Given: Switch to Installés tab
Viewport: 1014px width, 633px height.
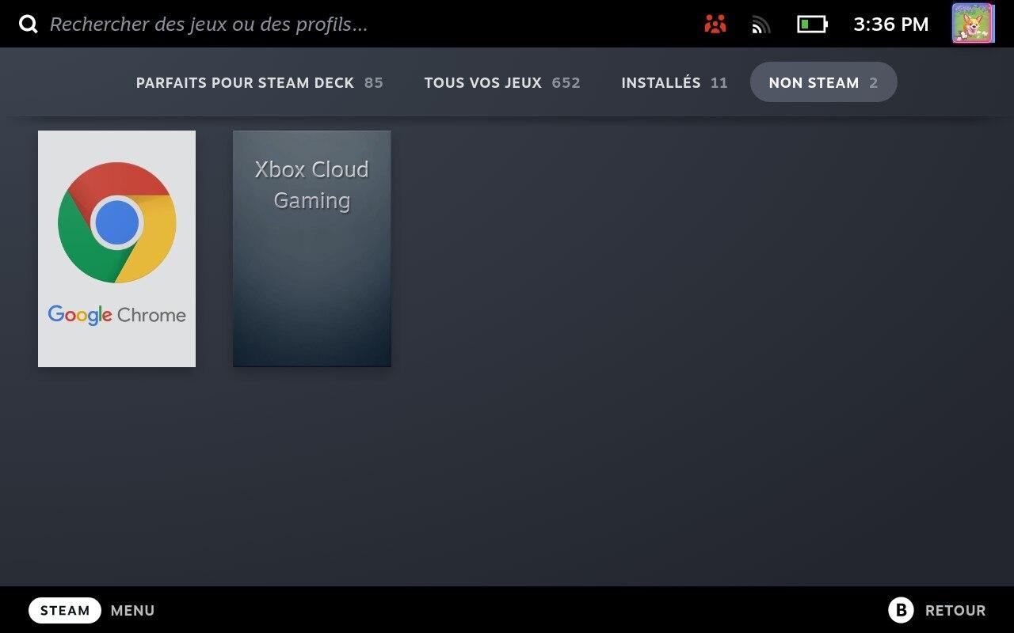Looking at the screenshot, I should tap(674, 82).
